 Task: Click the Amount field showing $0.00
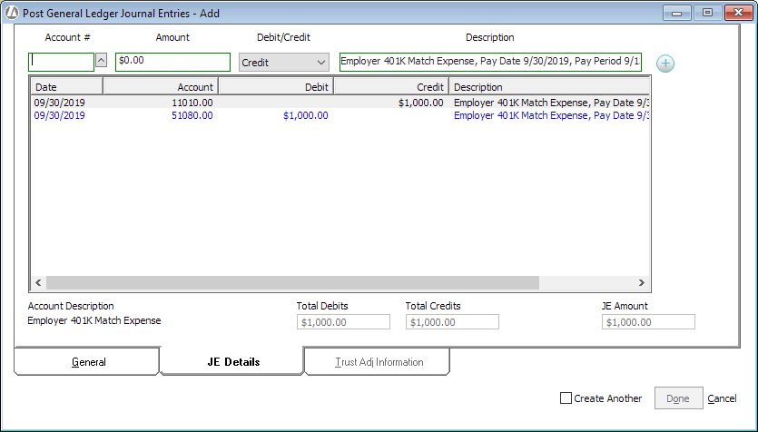[x=172, y=63]
